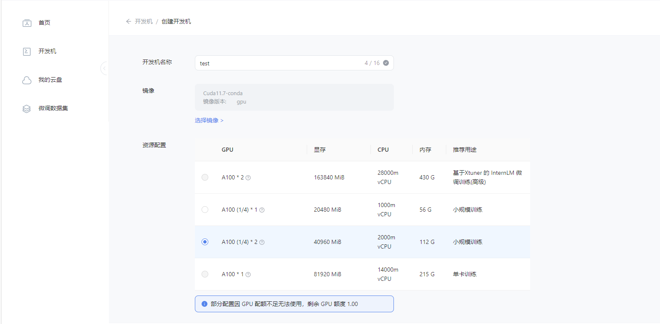Open the 开发机 terminal sidebar icon

27,52
